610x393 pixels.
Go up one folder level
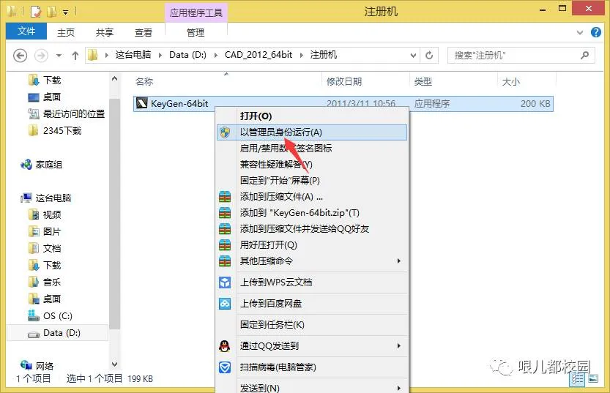click(x=75, y=55)
